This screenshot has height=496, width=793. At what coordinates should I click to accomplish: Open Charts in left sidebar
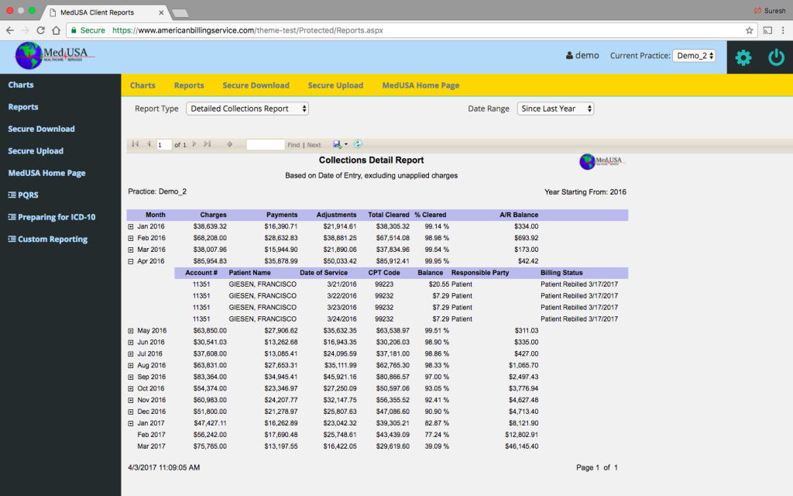coord(21,85)
